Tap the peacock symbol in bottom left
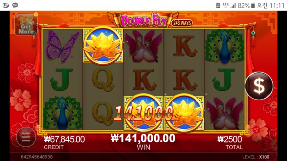The height and width of the screenshot is (161, 287). click(x=63, y=113)
